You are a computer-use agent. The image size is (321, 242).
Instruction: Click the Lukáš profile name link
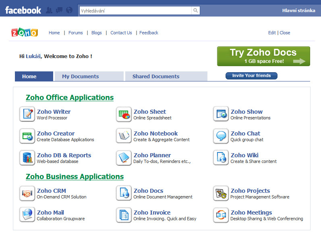(33, 56)
